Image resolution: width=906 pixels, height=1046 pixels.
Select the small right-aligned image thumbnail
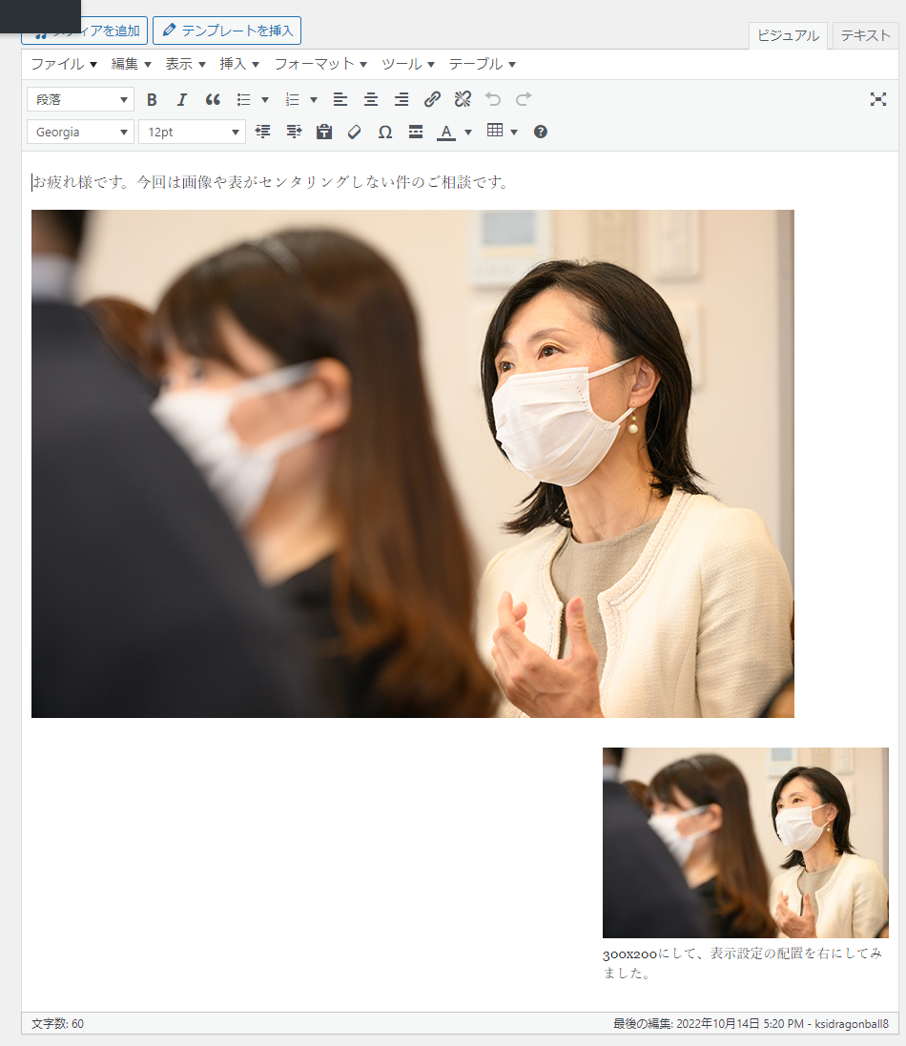point(745,842)
